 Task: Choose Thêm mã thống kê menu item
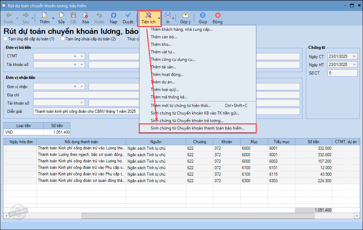point(198,97)
